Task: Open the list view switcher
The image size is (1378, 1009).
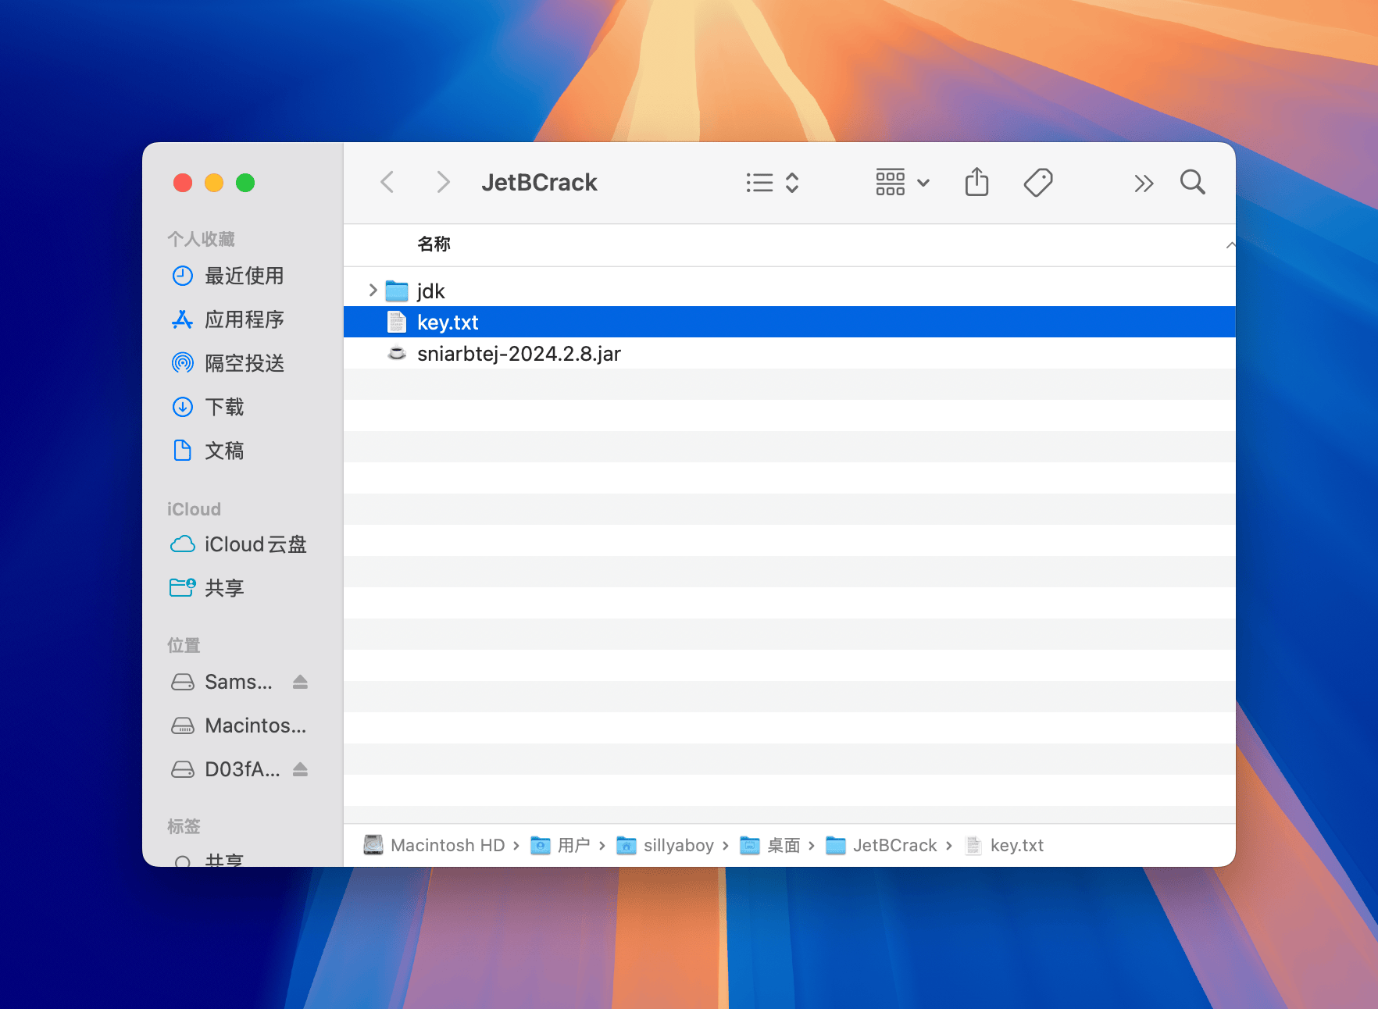Action: click(x=772, y=183)
